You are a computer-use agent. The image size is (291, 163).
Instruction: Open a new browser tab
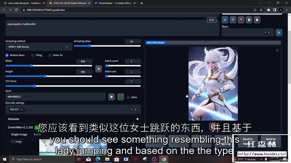point(142,3)
